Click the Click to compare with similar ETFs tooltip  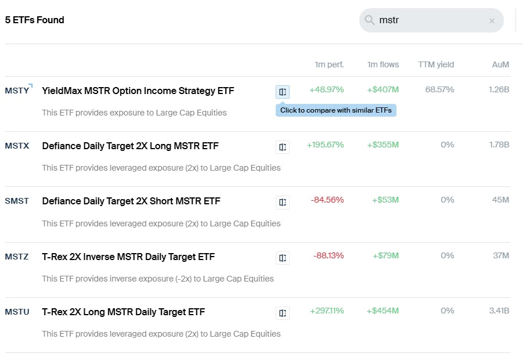[336, 110]
